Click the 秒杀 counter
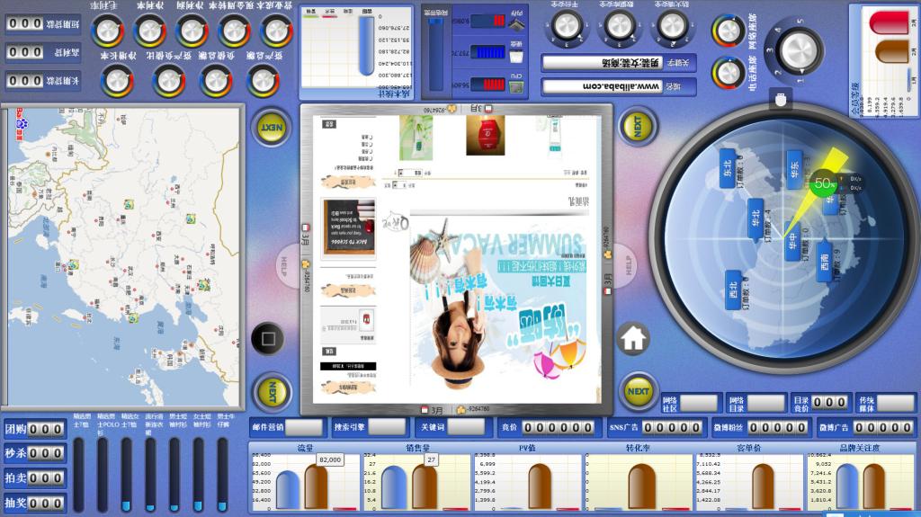 pos(46,453)
